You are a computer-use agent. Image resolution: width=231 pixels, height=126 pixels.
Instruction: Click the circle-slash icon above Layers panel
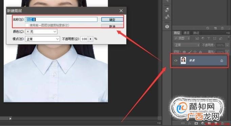[x=208, y=28]
